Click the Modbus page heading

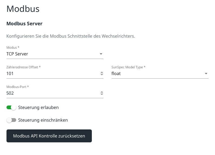click(23, 9)
